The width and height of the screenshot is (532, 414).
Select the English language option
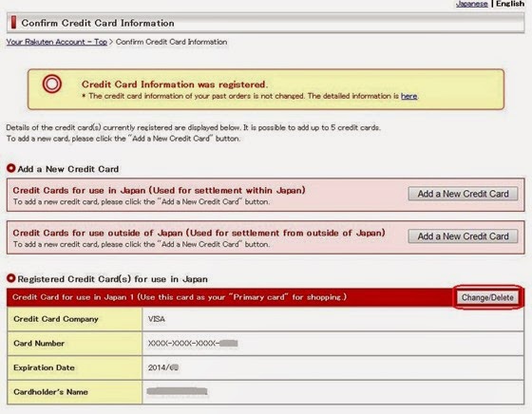(510, 4)
